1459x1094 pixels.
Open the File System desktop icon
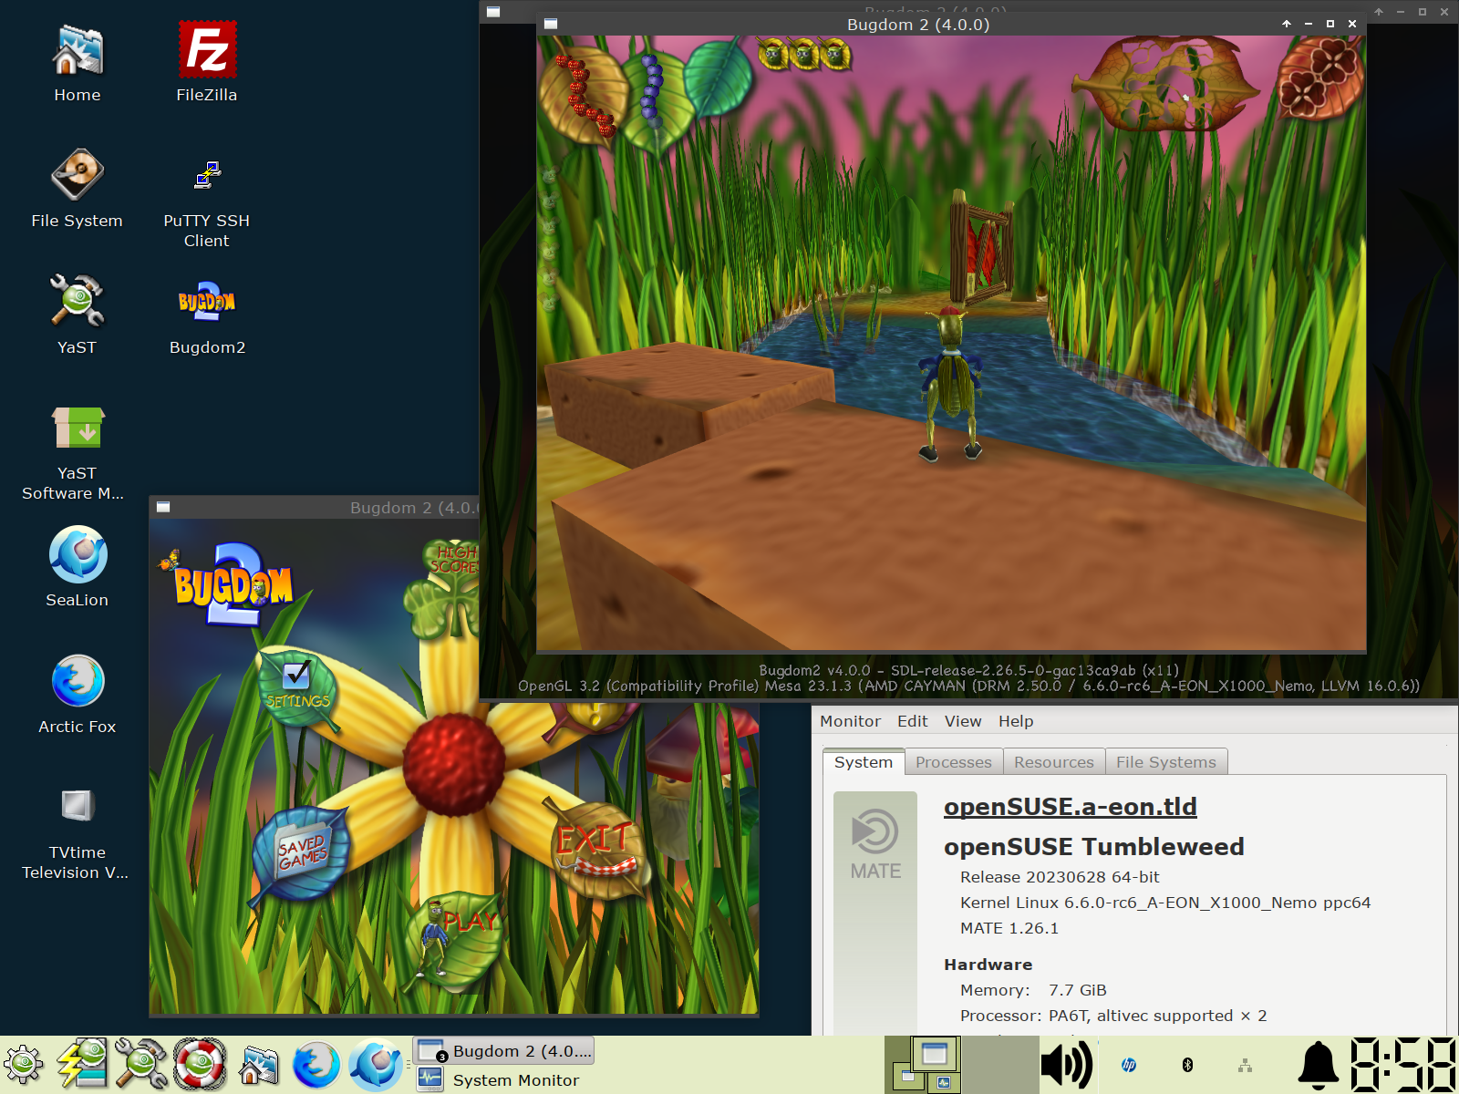pos(78,188)
